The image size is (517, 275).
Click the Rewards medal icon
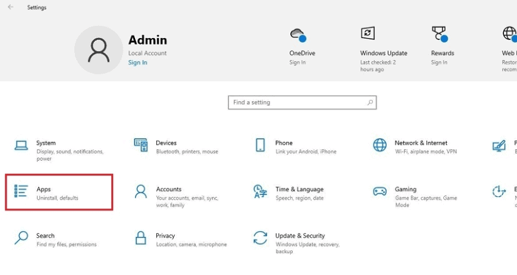439,34
